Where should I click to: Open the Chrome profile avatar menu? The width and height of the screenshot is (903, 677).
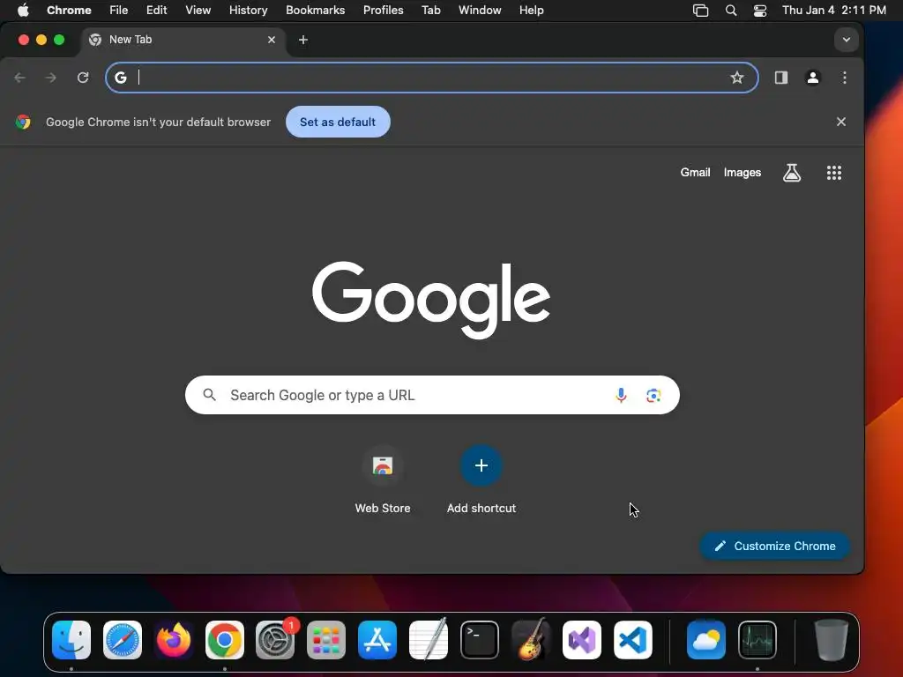click(812, 78)
